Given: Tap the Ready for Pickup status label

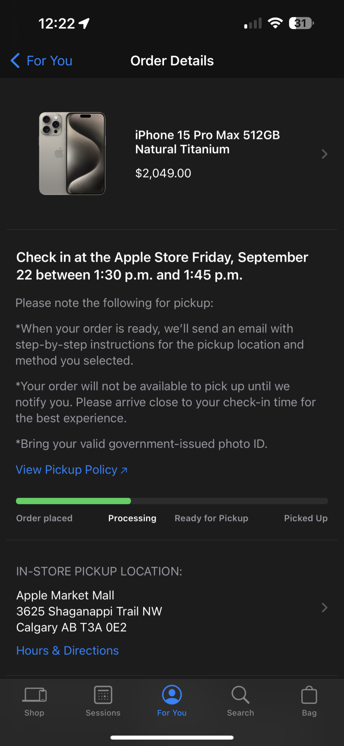Looking at the screenshot, I should 211,518.
